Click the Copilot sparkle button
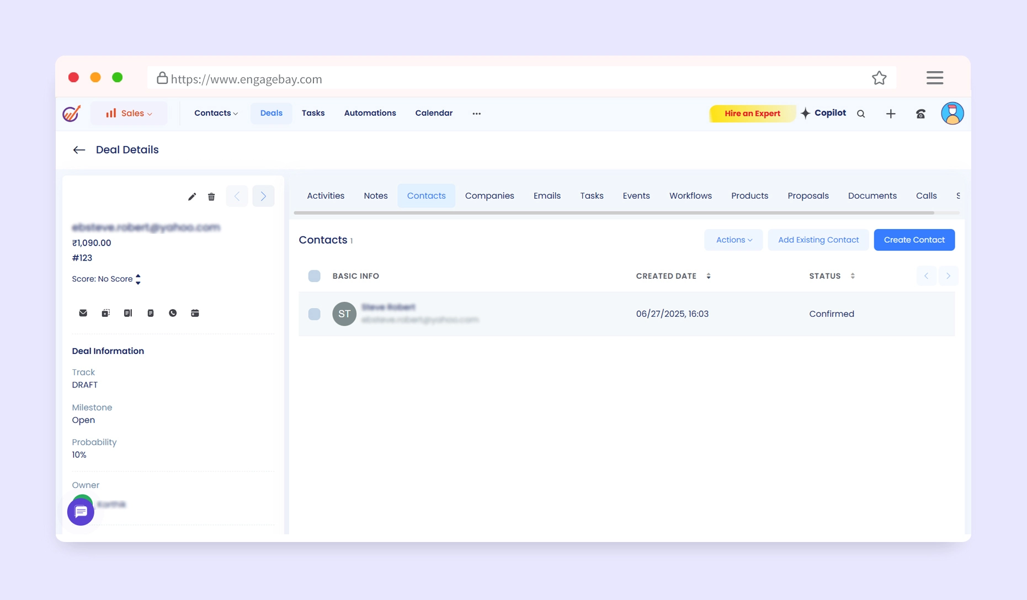 tap(823, 113)
